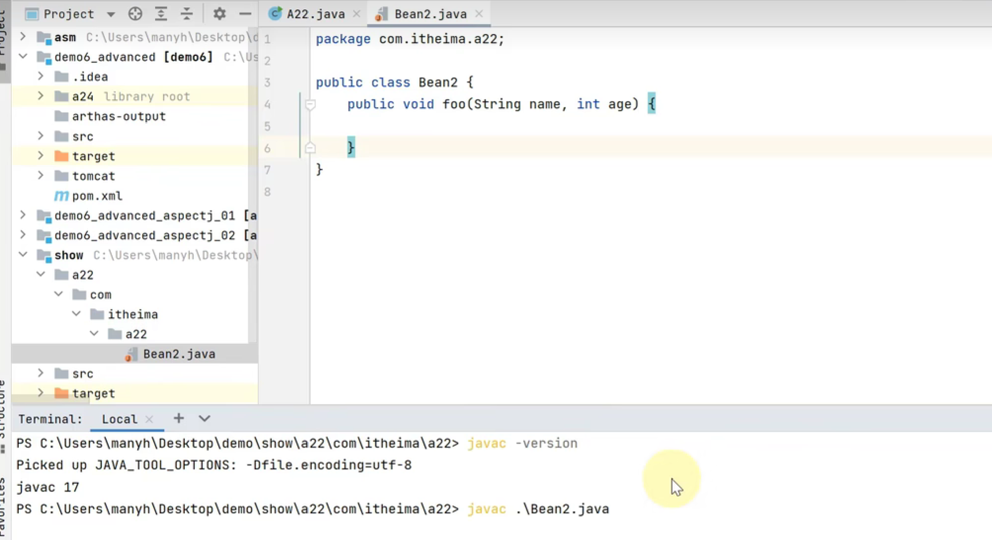Click the A22.java class icon in tab
The image size is (992, 540).
coord(275,14)
